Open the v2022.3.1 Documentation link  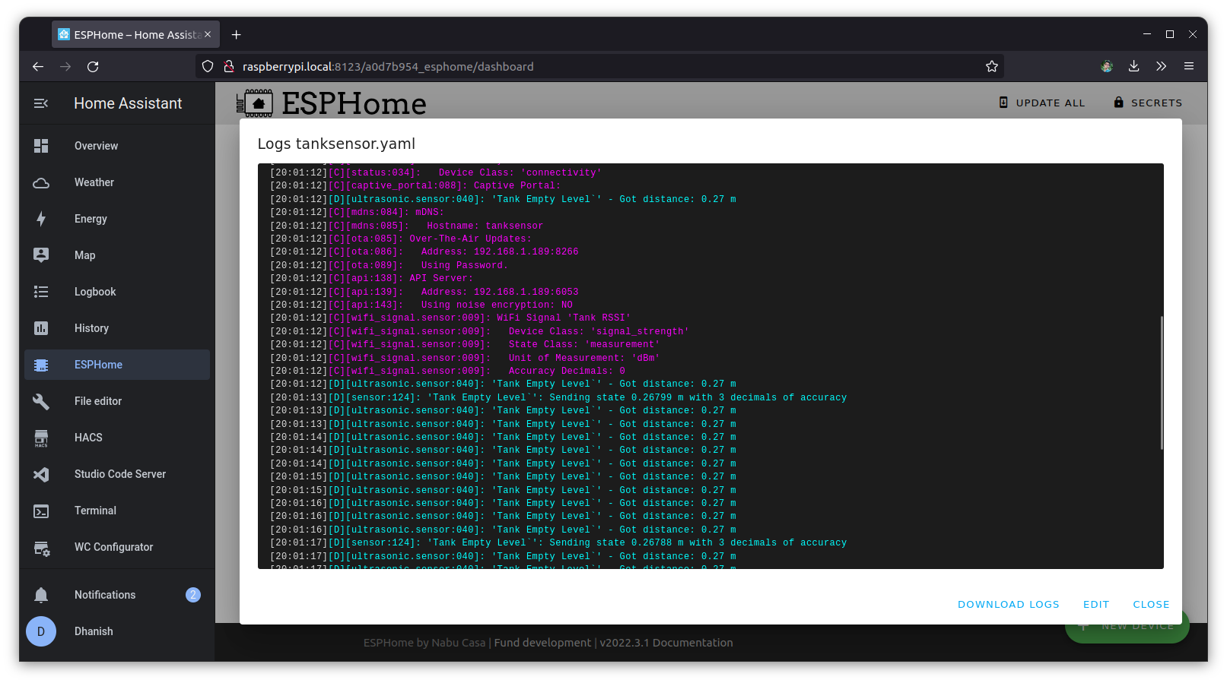tap(666, 643)
